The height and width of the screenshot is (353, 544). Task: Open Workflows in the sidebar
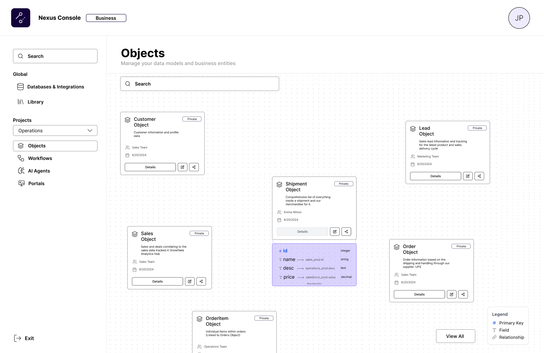coord(40,159)
